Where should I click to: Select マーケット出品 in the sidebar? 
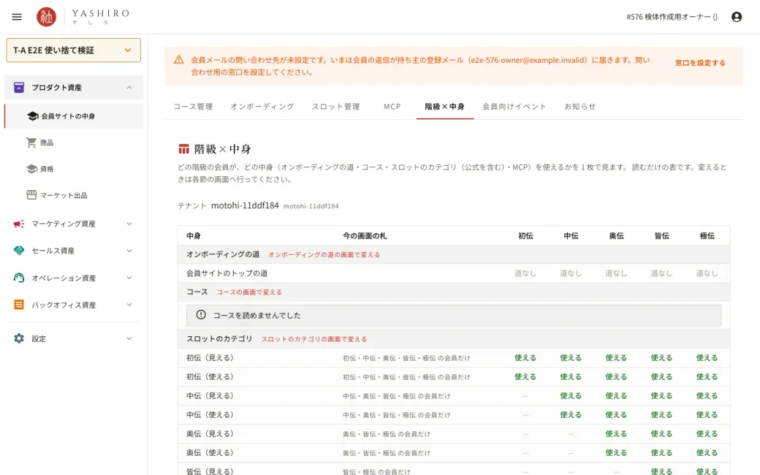74,195
